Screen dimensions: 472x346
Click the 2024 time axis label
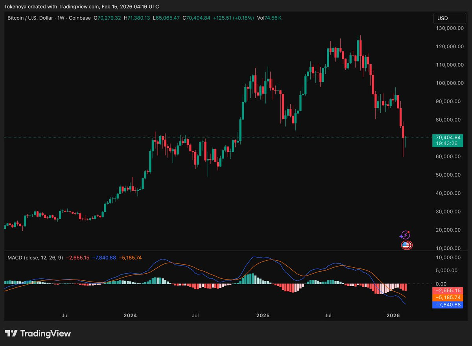tap(130, 315)
